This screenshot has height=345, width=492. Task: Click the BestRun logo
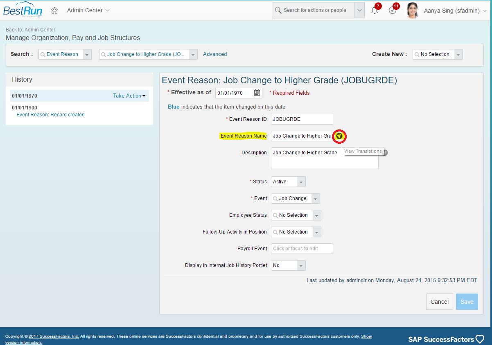click(23, 10)
